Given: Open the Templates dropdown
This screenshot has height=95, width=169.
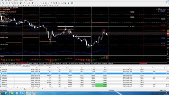Looking at the screenshot, I should 73,3.
